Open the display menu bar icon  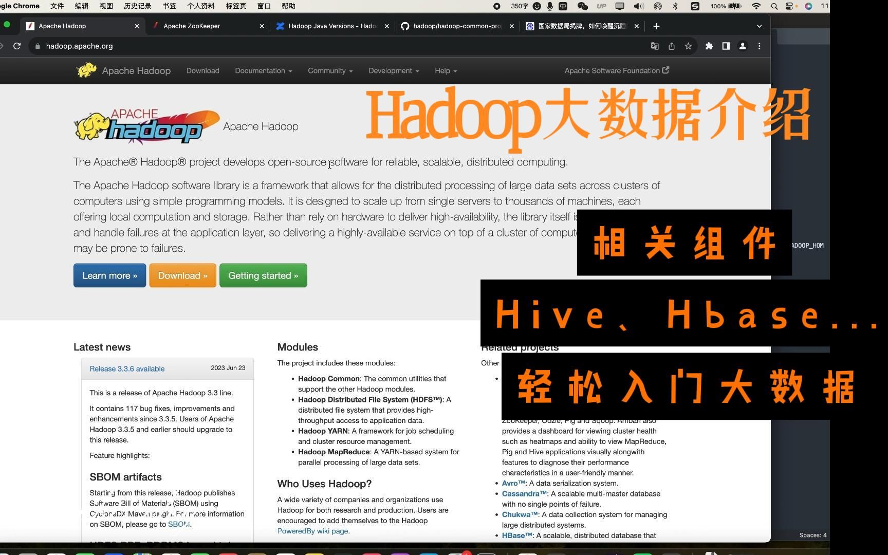point(620,6)
